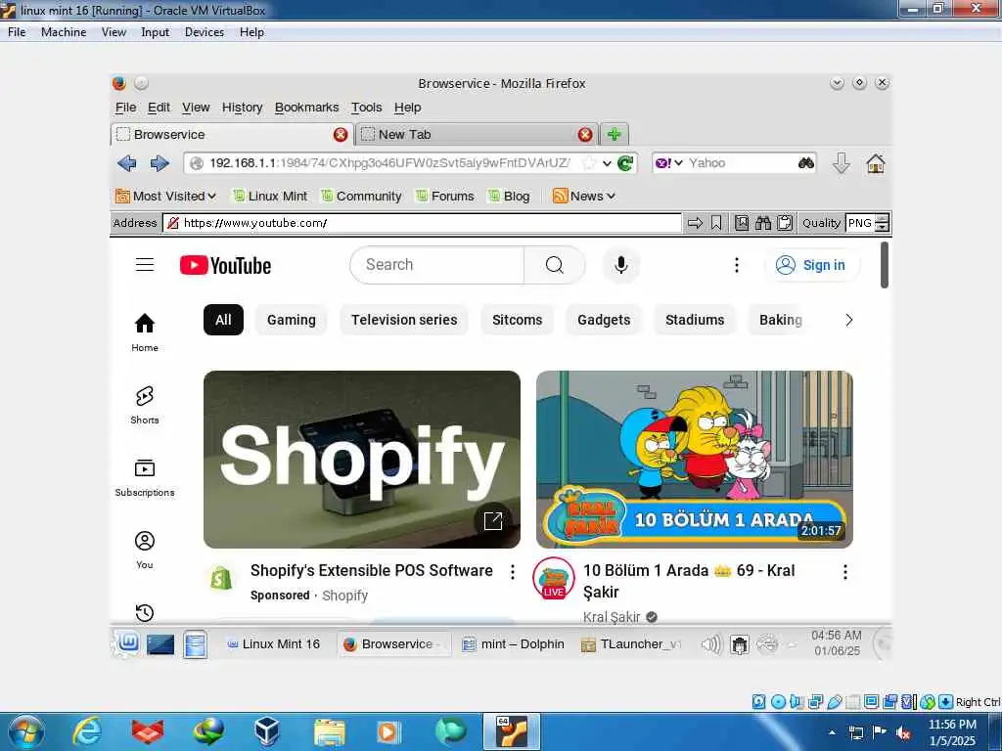Image resolution: width=1002 pixels, height=751 pixels.
Task: Click Yahoo search binoculars icon
Action: click(x=806, y=163)
